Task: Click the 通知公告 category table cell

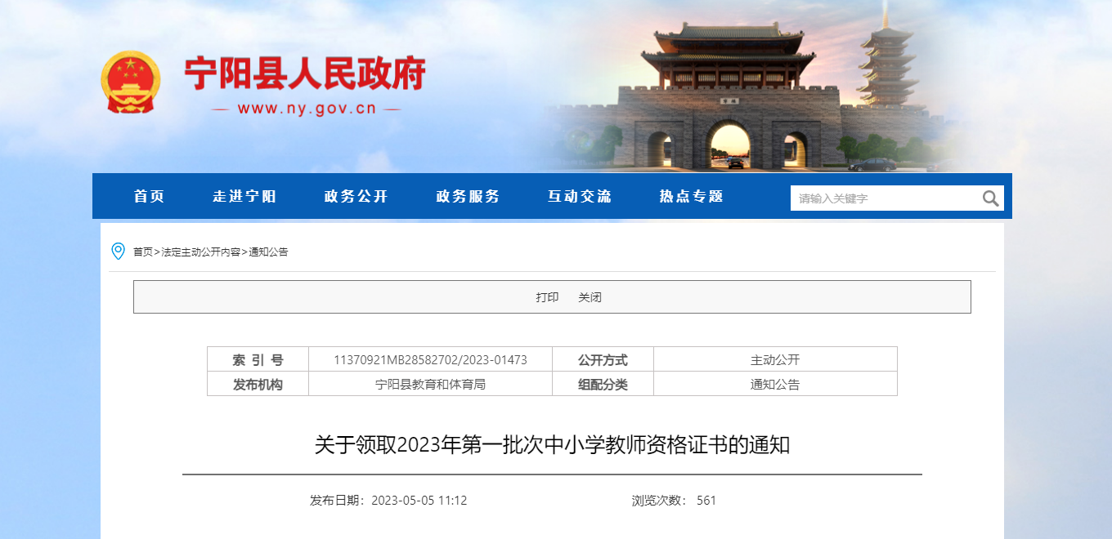Action: click(x=775, y=384)
